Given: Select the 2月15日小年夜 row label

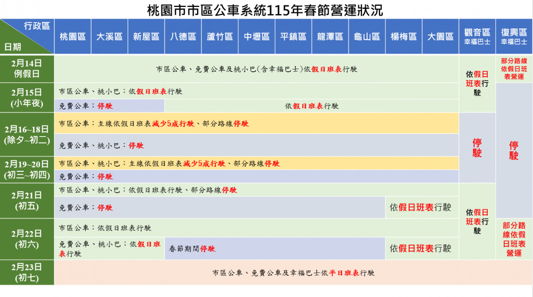Looking at the screenshot, I should (27, 98).
